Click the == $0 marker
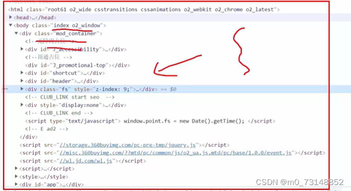The image size is (351, 191). click(x=169, y=89)
